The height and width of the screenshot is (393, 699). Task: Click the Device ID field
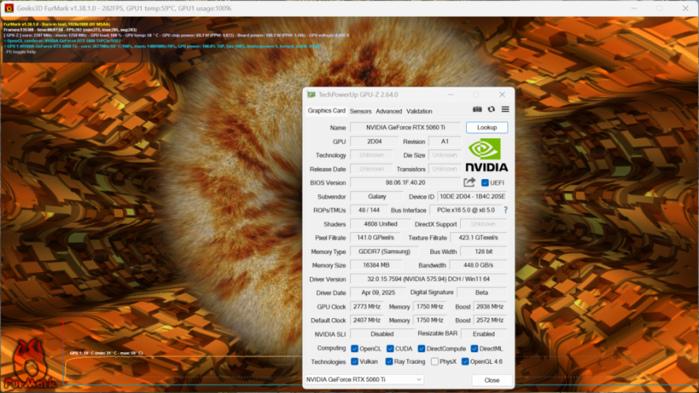(x=472, y=196)
